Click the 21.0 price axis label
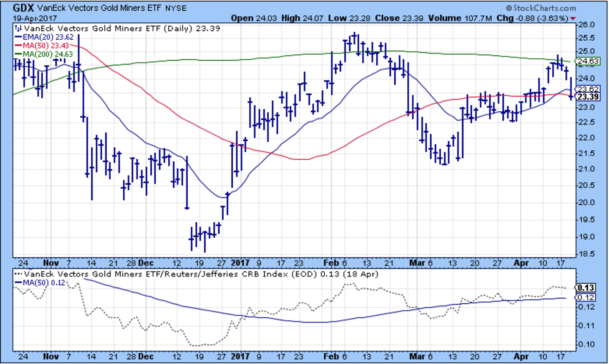The image size is (609, 364). click(587, 169)
